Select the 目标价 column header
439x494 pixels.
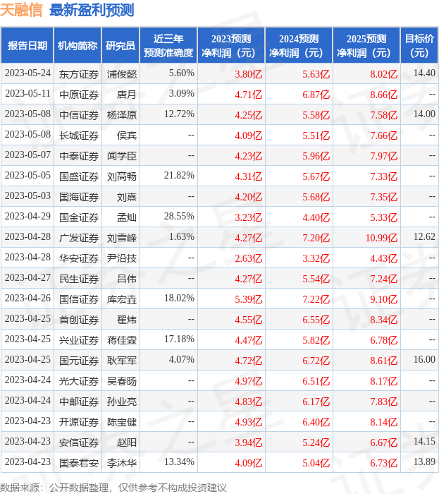pos(419,46)
